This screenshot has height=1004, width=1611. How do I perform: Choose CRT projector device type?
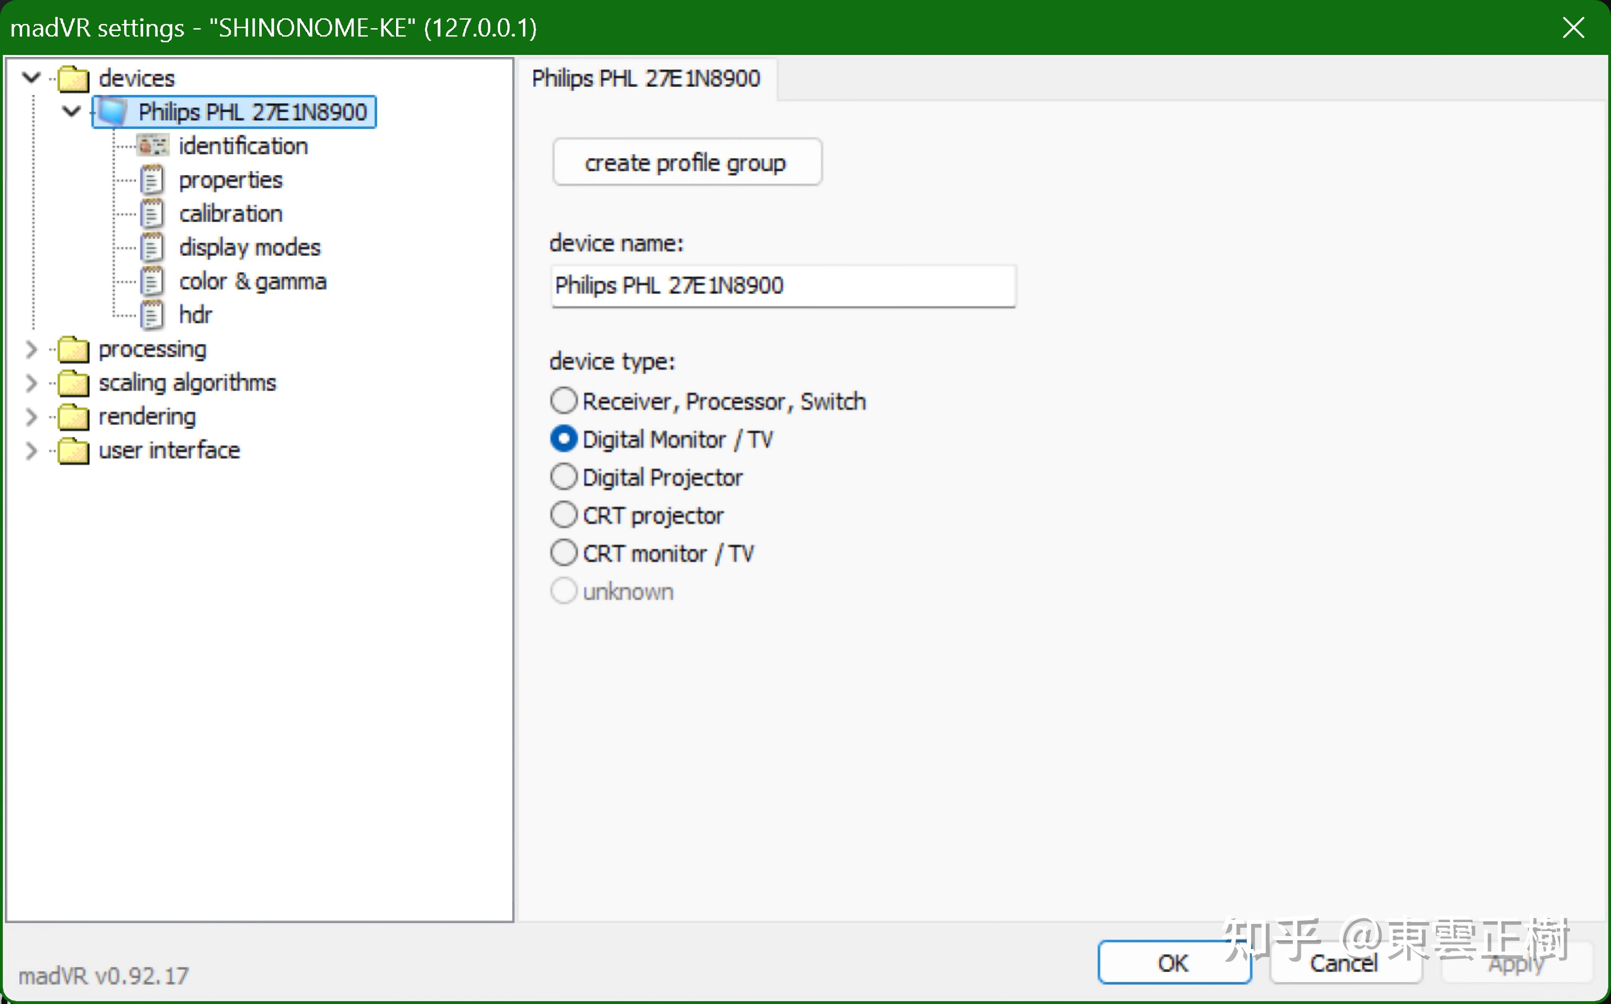[563, 515]
